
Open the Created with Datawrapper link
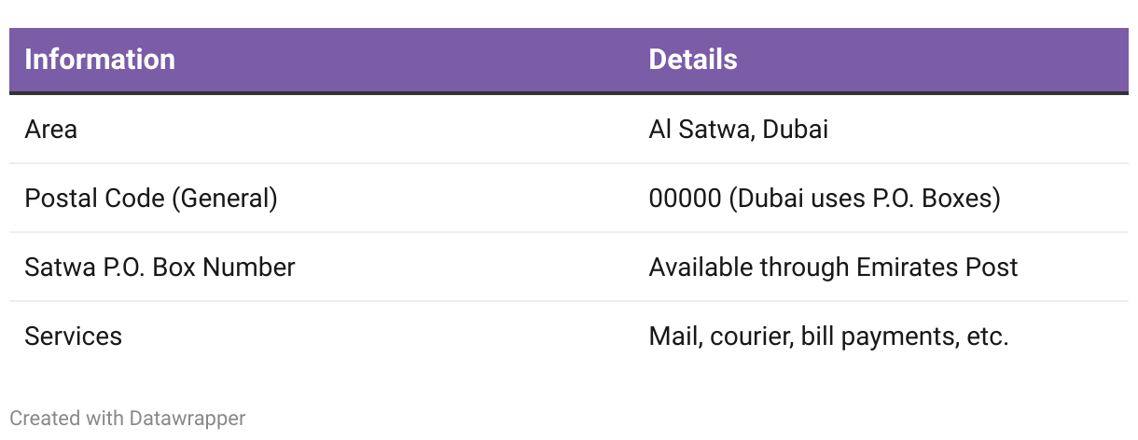(x=128, y=419)
